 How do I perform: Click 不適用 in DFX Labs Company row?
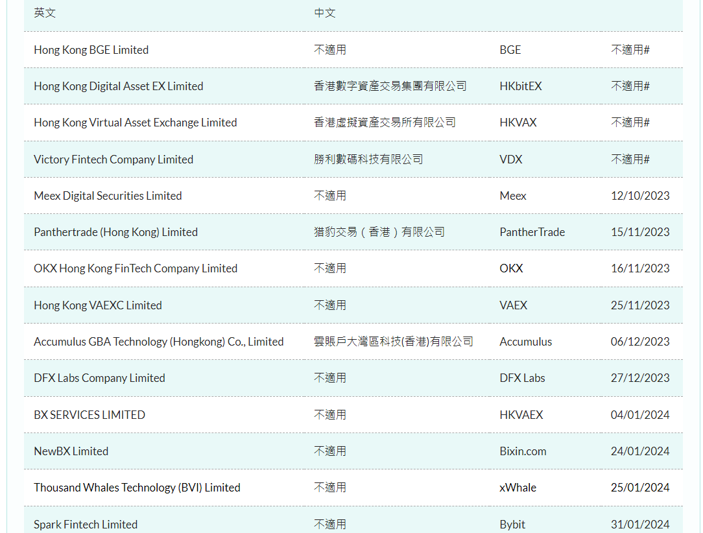pyautogui.click(x=330, y=378)
